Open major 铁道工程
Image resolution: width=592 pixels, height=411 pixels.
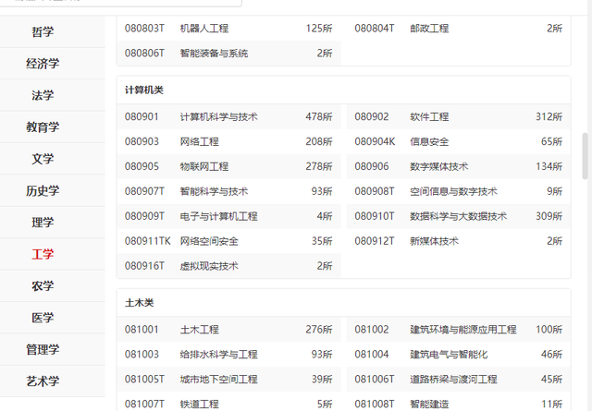pos(200,405)
